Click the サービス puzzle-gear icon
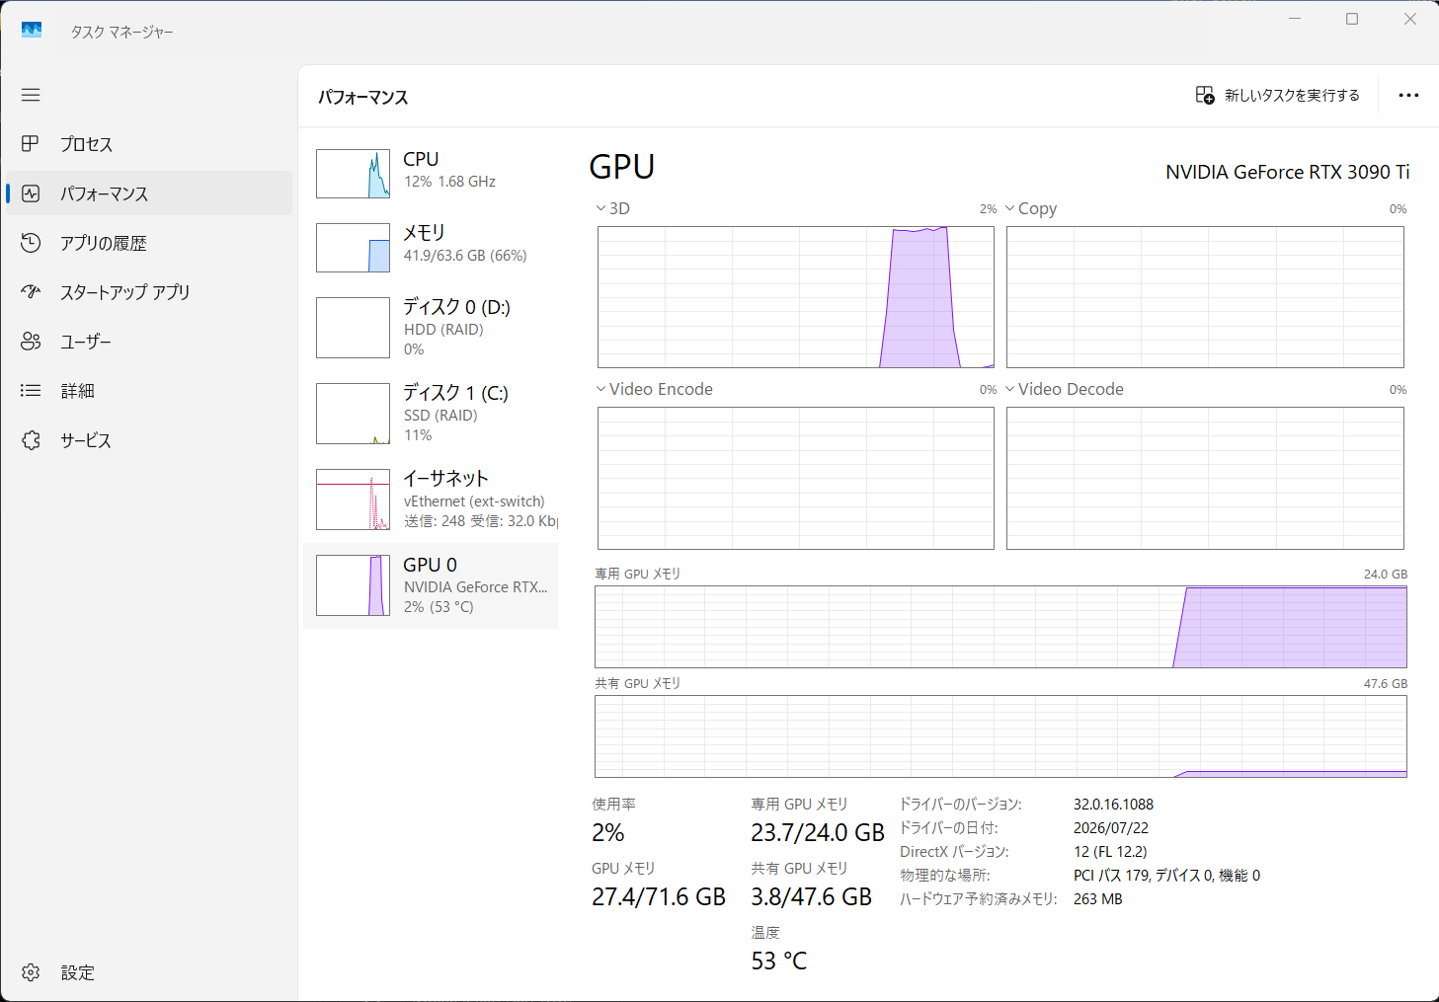Image resolution: width=1439 pixels, height=1002 pixels. point(31,440)
